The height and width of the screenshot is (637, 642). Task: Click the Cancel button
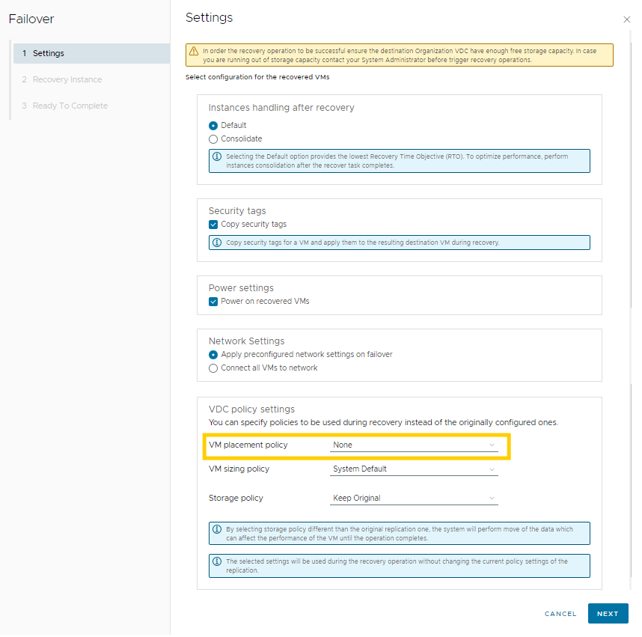[x=560, y=614]
